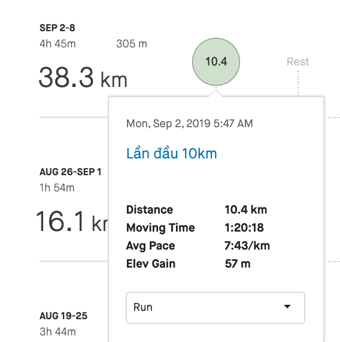Viewport: 340px width, 342px height.
Task: Click the 57 m Elev Gain value
Action: point(238,263)
